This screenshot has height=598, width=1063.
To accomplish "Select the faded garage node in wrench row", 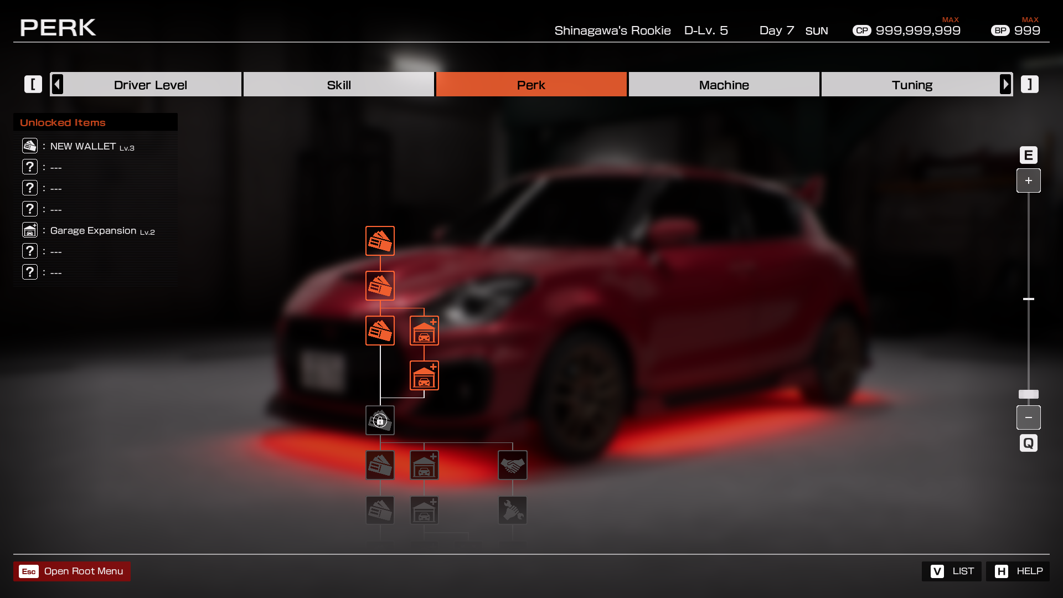I will coord(424,510).
